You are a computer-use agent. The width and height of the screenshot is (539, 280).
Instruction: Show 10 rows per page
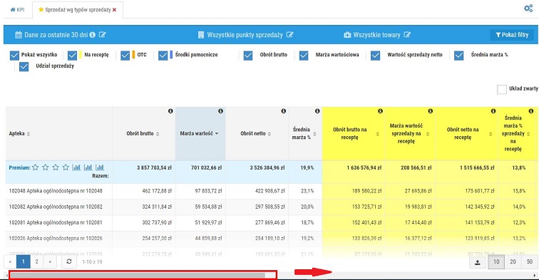(x=496, y=261)
